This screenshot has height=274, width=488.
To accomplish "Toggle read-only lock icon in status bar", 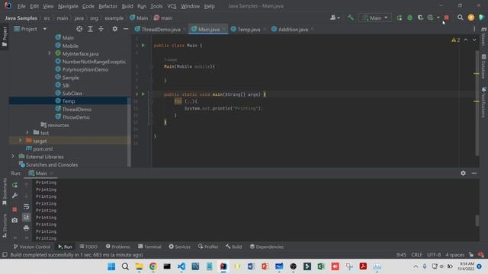I will (471, 255).
